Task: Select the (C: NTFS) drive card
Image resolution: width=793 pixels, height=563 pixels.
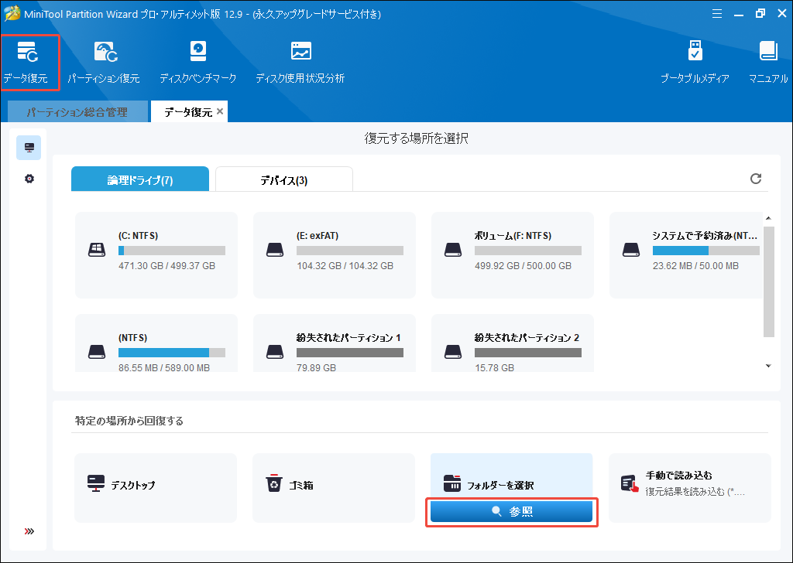Action: [156, 255]
